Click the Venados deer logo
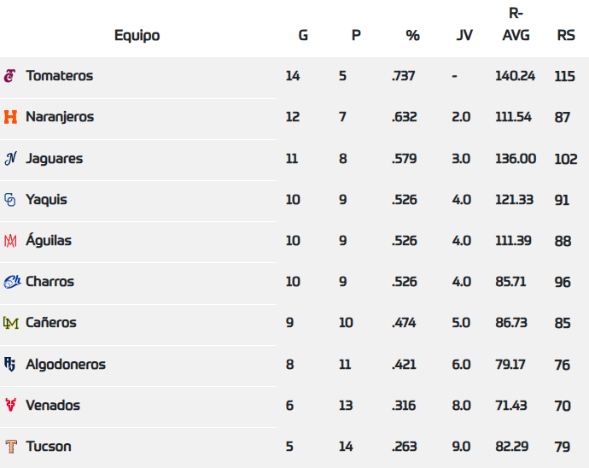589x468 pixels. click(x=10, y=406)
